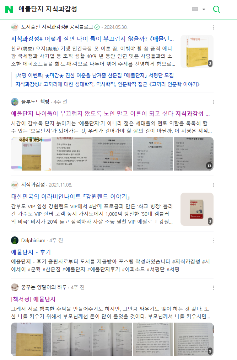This screenshot has height=360, width=237.
Task: Open more options for 도서출판 지식과감성# post
Action: pos(213,27)
